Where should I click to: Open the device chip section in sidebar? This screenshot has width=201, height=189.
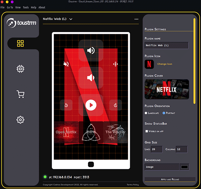click(20, 69)
